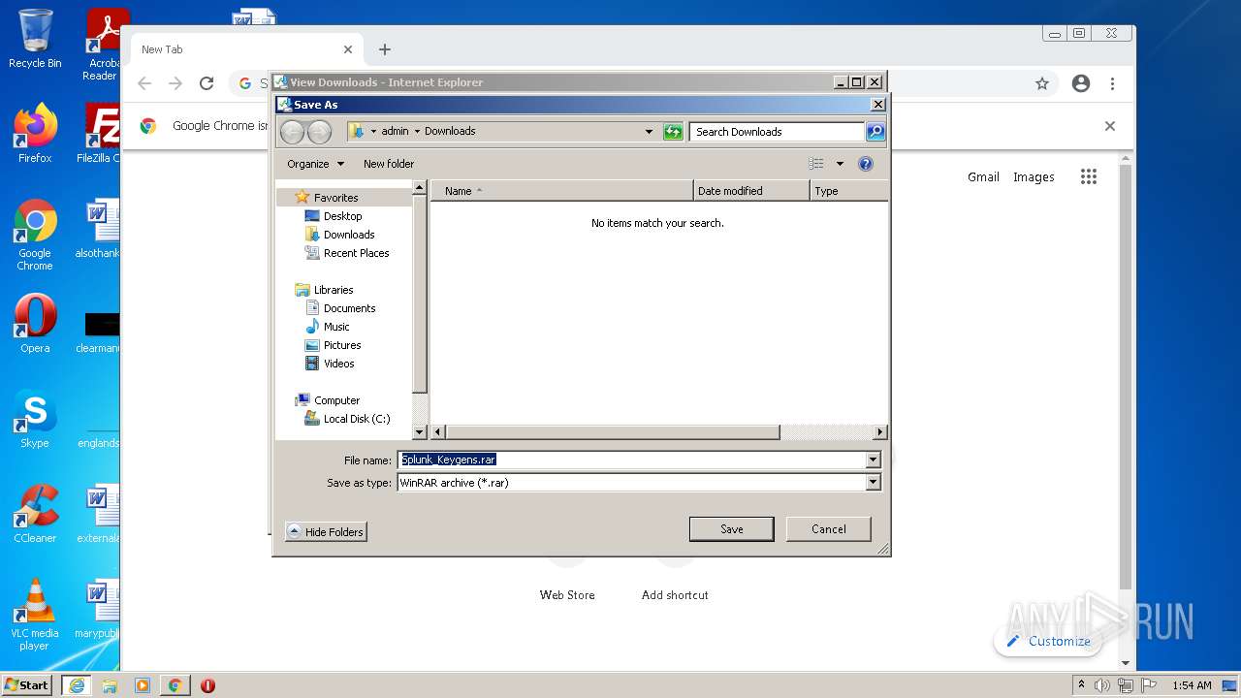Click the search magnifier in Search Downloads
The height and width of the screenshot is (698, 1241).
(875, 132)
